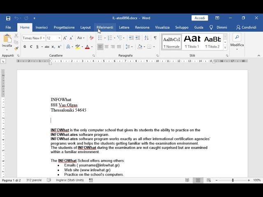Toggle italic (C) formatting

31,47
